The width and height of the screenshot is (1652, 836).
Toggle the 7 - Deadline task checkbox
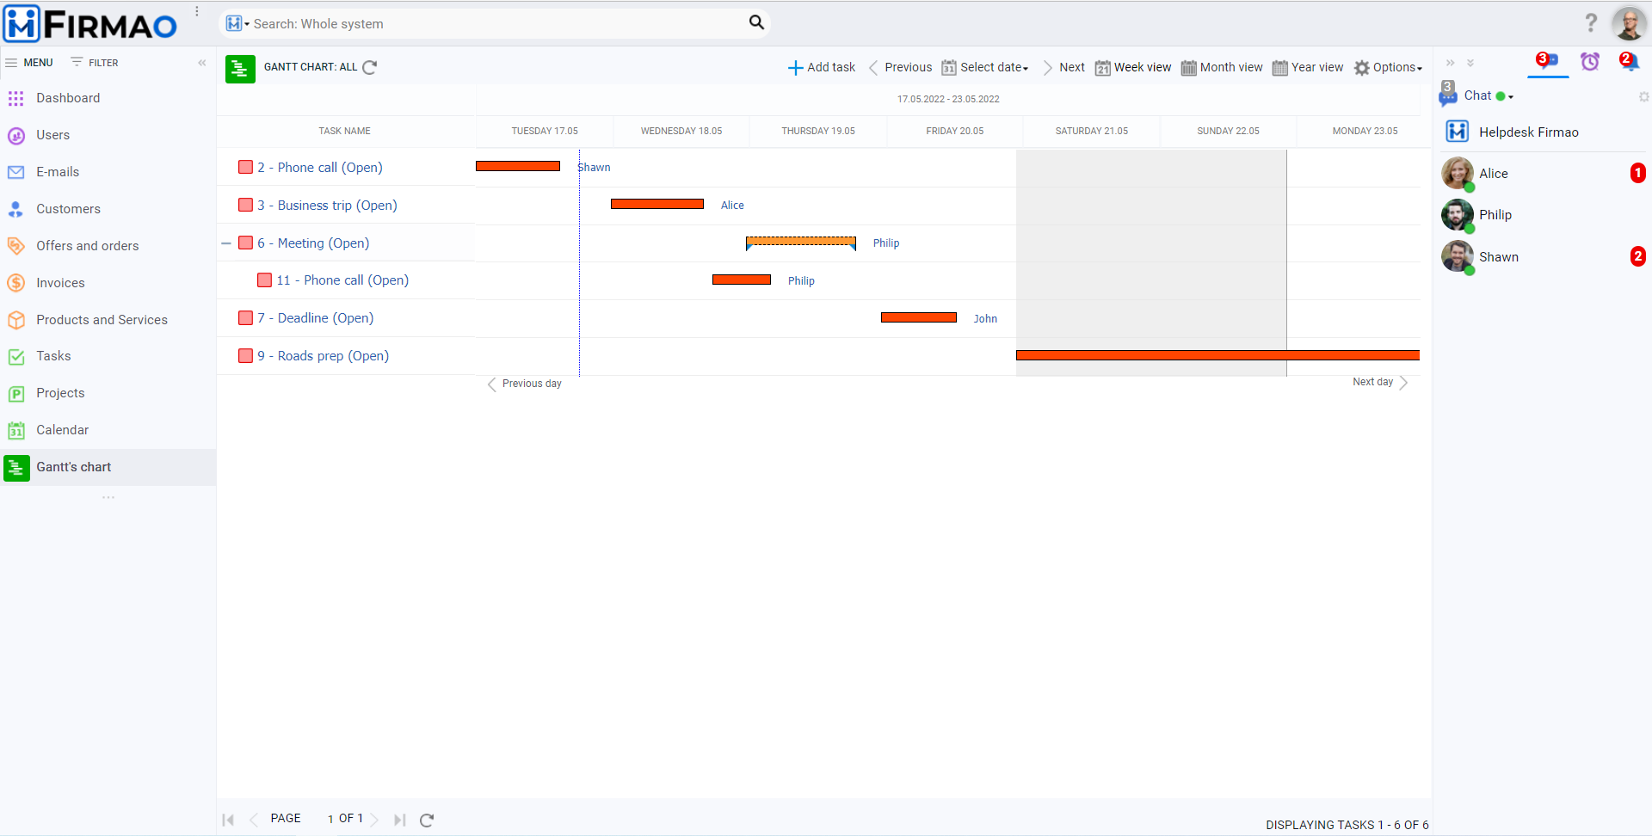(x=246, y=318)
